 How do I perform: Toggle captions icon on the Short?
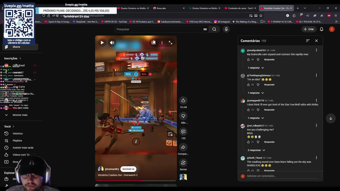153,42
